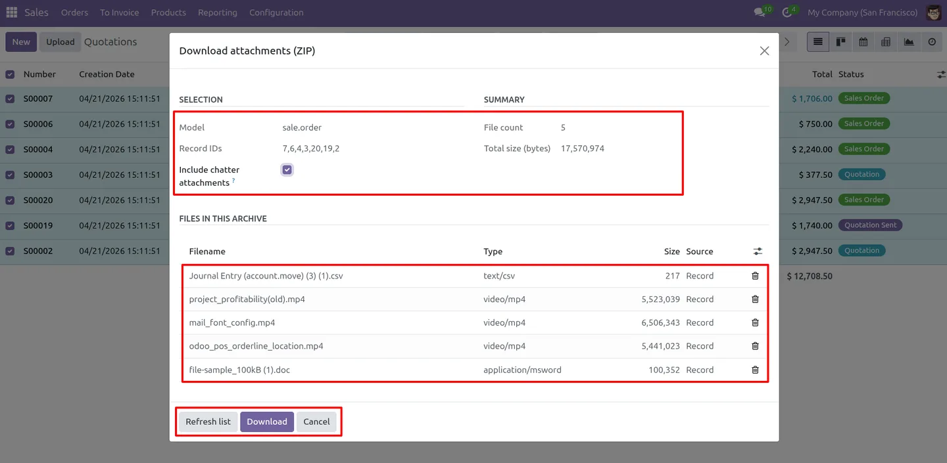Switch to graph view
Viewport: 947px width, 463px height.
coord(909,42)
